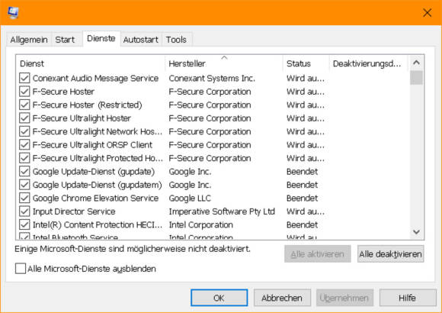Switch to the Allgemein tab
Image resolution: width=442 pixels, height=313 pixels.
29,40
